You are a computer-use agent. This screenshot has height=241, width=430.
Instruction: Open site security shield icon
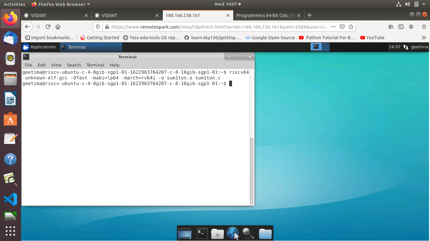(98, 27)
